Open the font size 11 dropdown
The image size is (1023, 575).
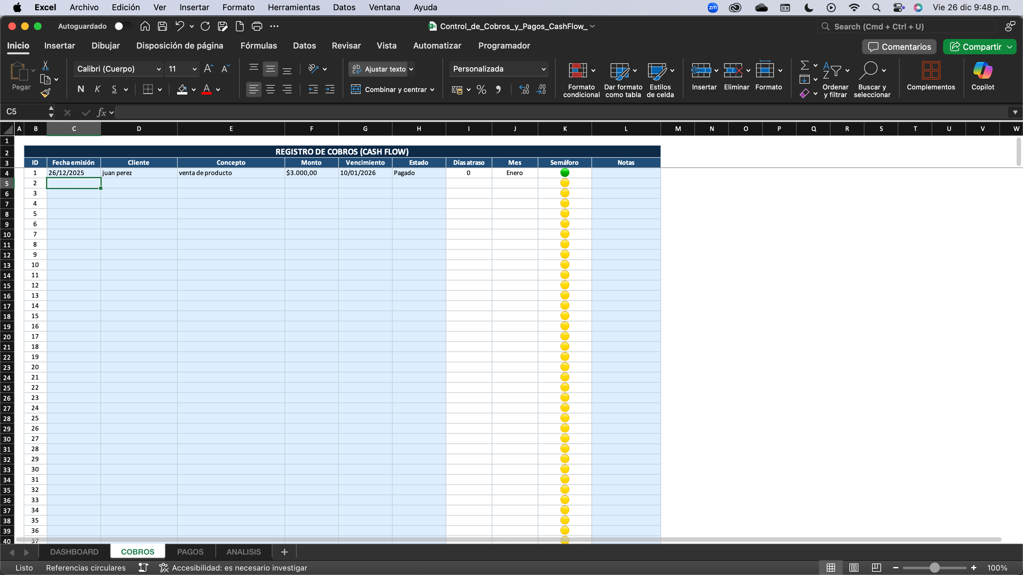point(194,69)
